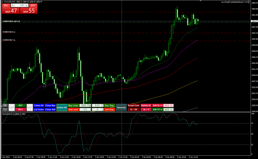Screen dimensions: 258x159
Task: Decrease volume with the one-click panel down arrow
Action: pyautogui.click(x=12, y=5)
